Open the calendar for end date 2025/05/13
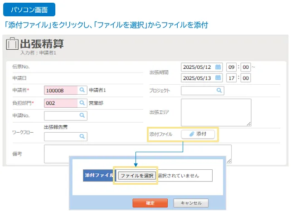This screenshot has height=211, width=291. (x=218, y=78)
